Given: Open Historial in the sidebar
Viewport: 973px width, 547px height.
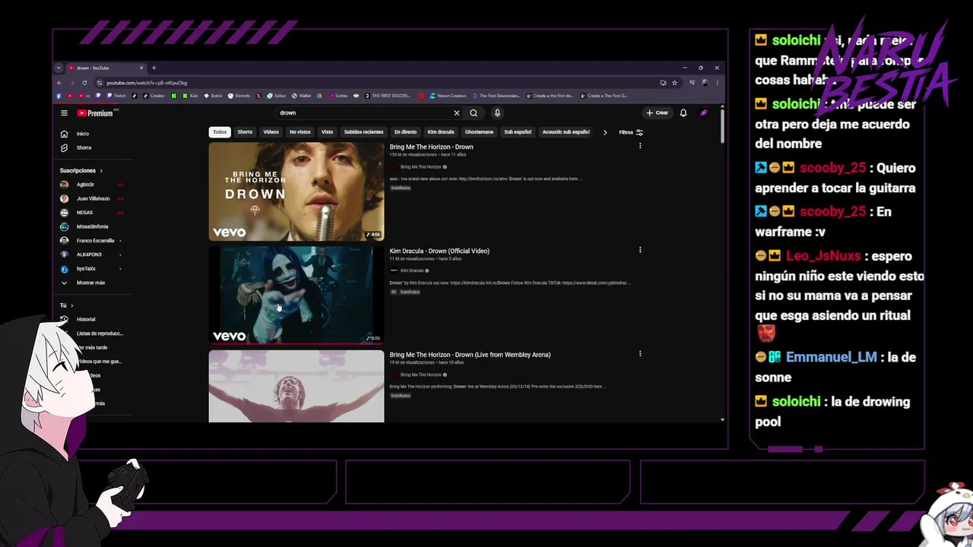Looking at the screenshot, I should click(86, 319).
